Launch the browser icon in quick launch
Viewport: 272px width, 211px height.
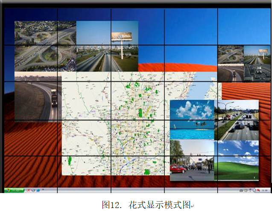[32, 189]
